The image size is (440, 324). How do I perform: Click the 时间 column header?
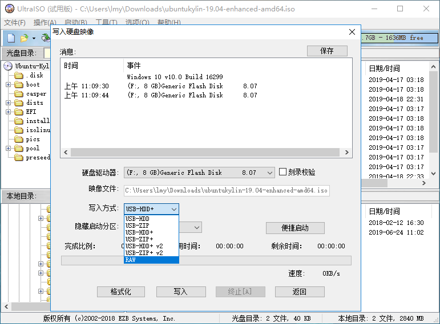click(x=92, y=66)
